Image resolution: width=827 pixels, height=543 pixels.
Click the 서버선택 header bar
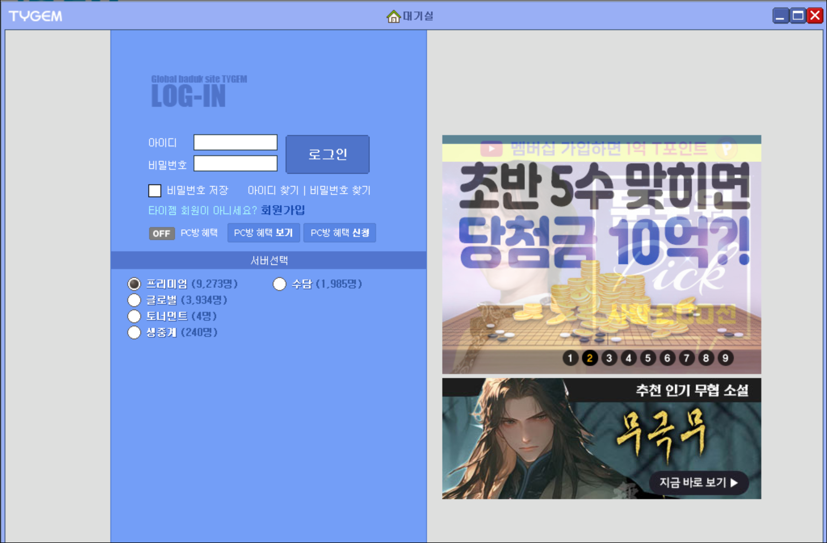[269, 260]
